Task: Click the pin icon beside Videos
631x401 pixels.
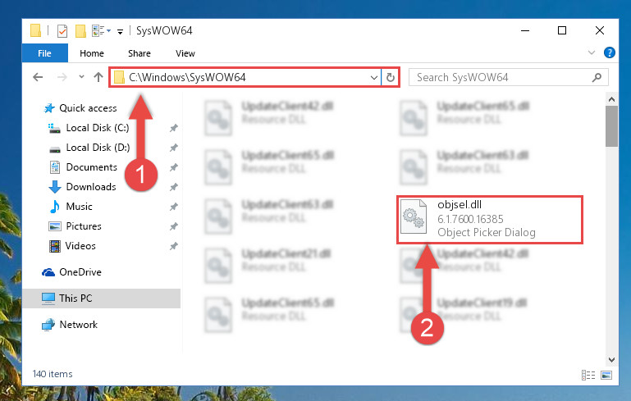Action: (x=173, y=246)
